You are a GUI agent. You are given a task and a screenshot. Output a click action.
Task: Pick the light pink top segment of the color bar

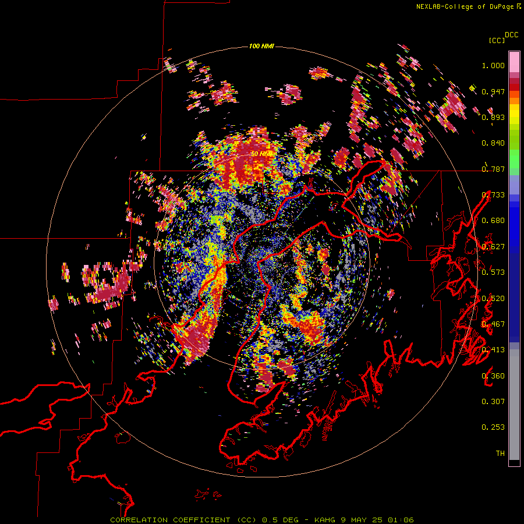(x=514, y=62)
